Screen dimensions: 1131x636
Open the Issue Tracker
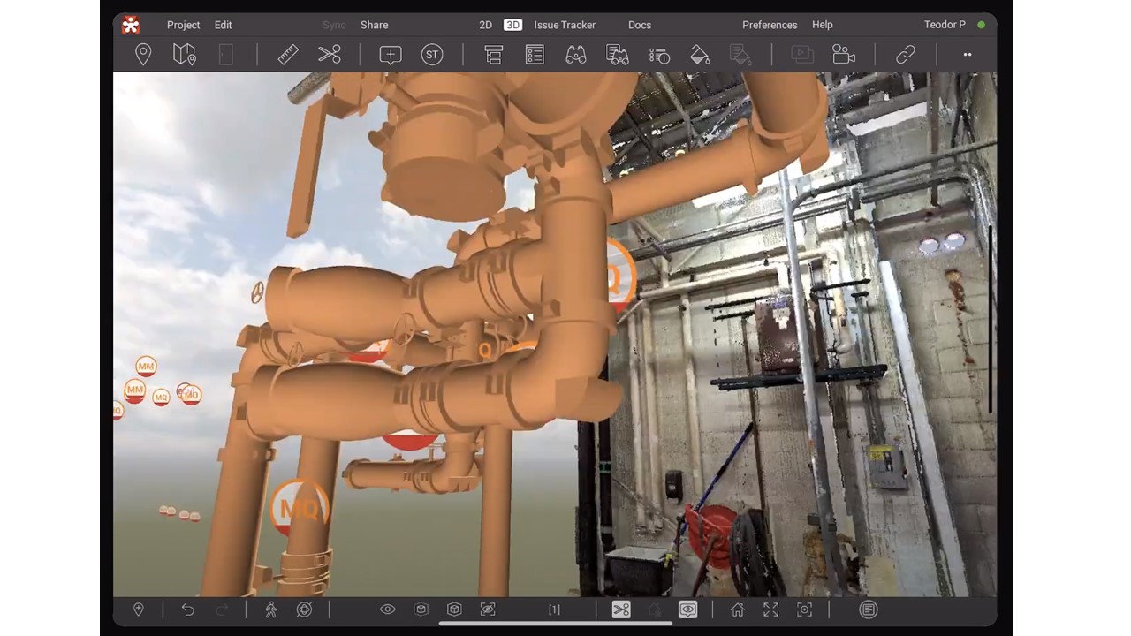click(x=565, y=25)
